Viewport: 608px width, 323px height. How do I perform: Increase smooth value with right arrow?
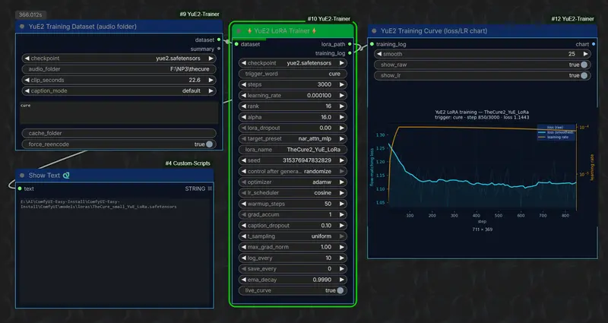point(585,54)
